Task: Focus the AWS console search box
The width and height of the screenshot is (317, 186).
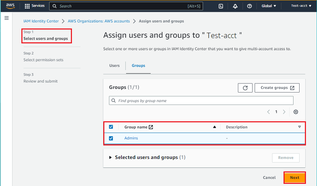Action: point(126,6)
